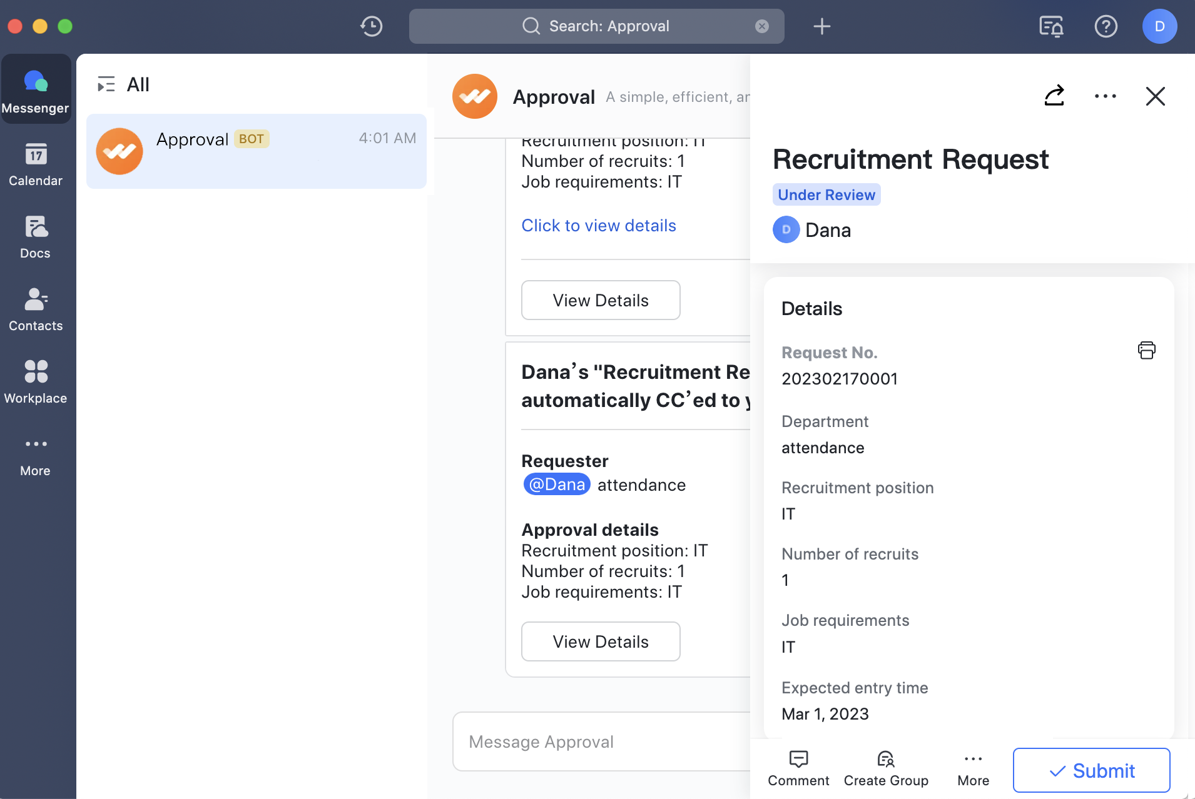Select the All conversations tab
Viewport: 1195px width, 799px height.
138,83
